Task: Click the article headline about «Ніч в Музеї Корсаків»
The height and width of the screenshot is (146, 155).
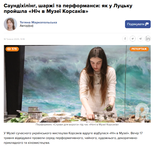Action: coord(68,9)
